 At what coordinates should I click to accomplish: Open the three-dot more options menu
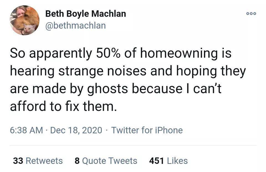click(251, 14)
